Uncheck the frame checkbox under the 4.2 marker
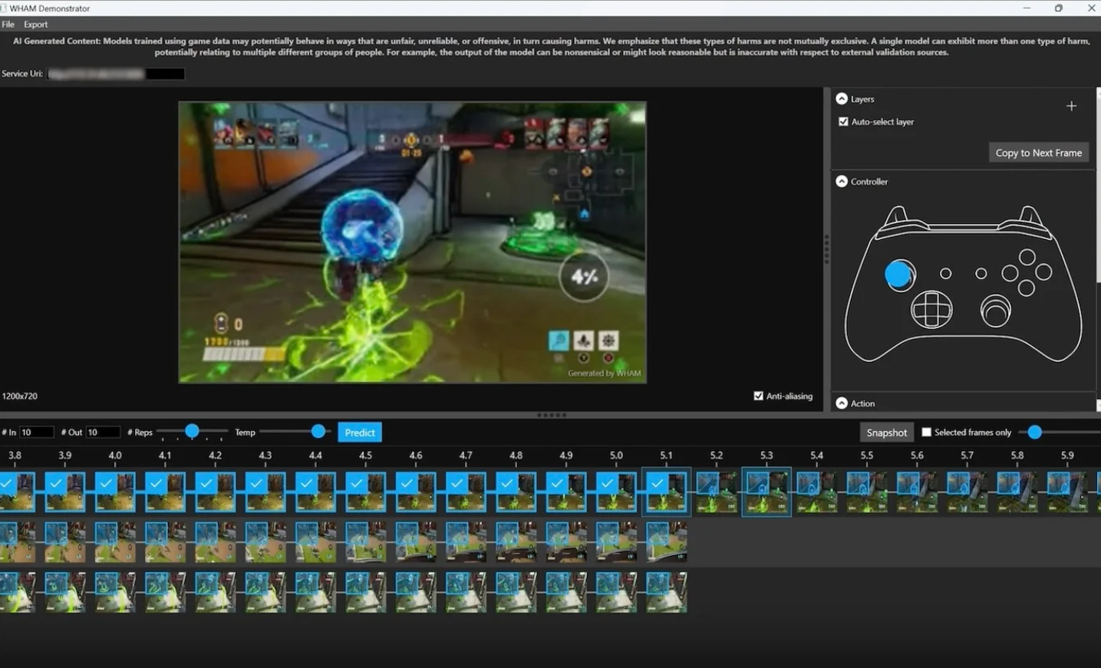Viewport: 1101px width, 668px height. [206, 484]
